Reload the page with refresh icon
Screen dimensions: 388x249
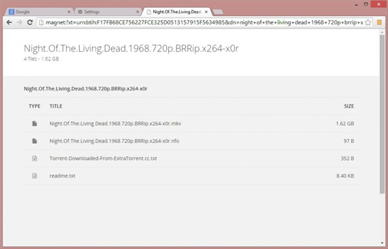tap(30, 23)
